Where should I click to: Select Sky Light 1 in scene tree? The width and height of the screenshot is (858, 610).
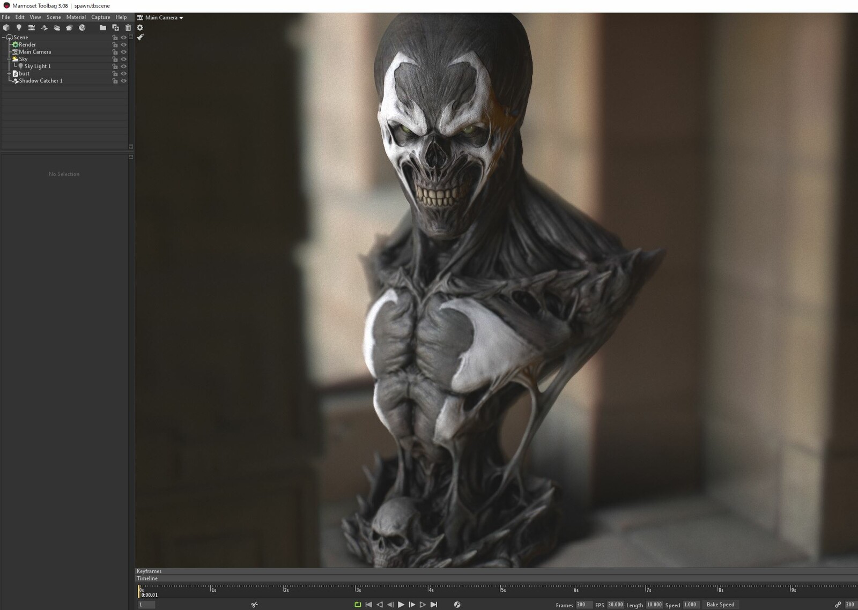click(38, 66)
